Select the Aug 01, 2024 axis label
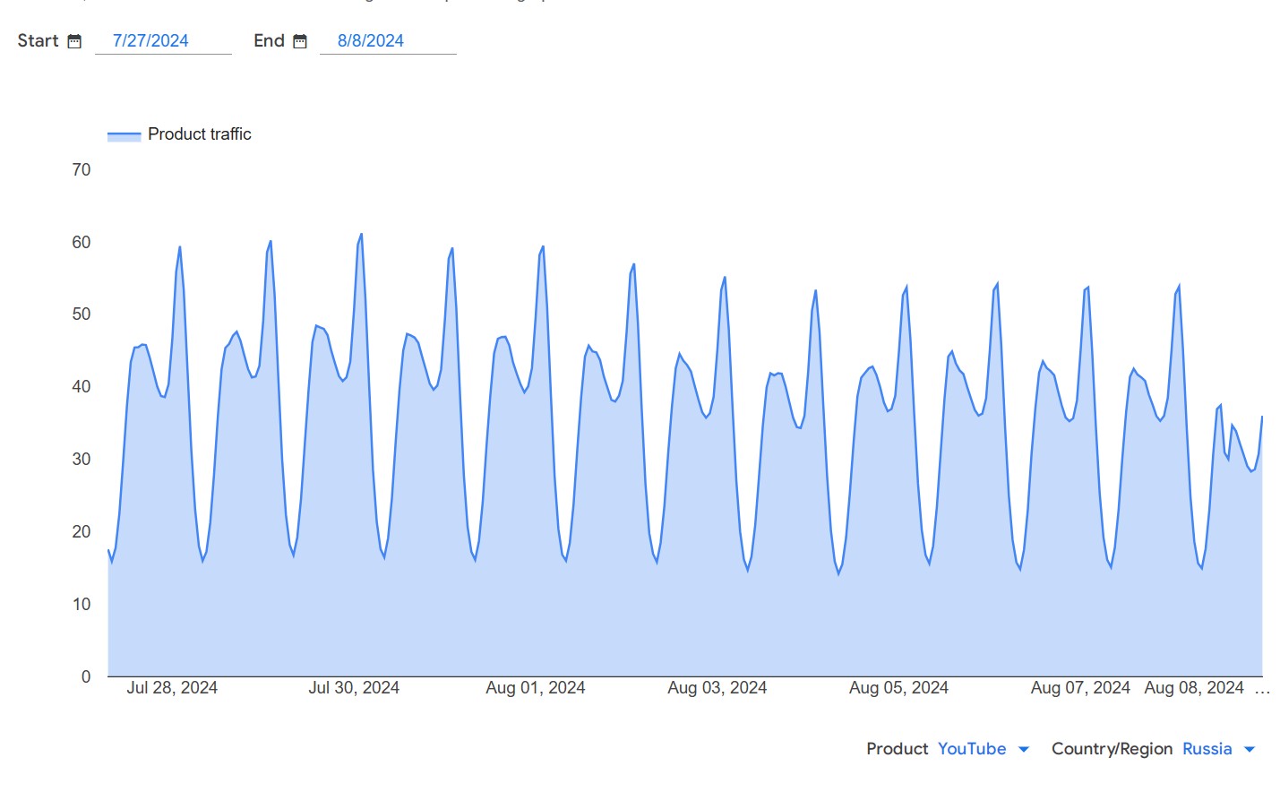The height and width of the screenshot is (792, 1280). pyautogui.click(x=535, y=688)
